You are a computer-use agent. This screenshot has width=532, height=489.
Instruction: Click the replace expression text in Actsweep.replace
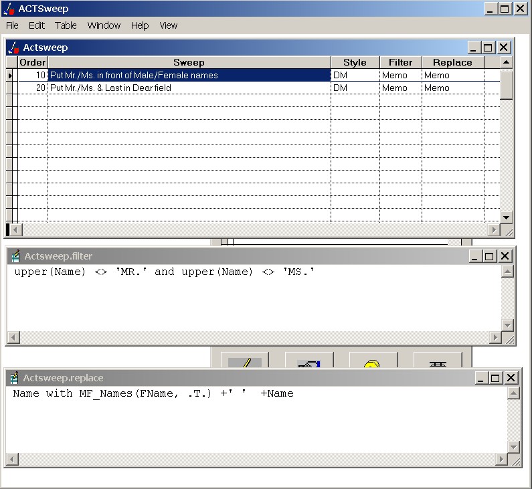[153, 393]
